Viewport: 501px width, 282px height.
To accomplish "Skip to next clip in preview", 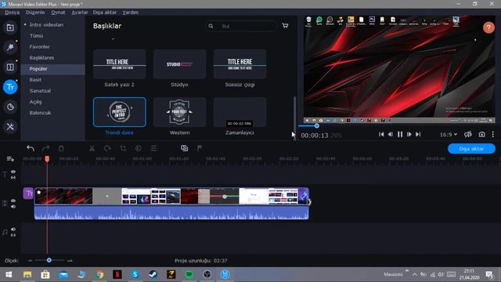I will (418, 135).
